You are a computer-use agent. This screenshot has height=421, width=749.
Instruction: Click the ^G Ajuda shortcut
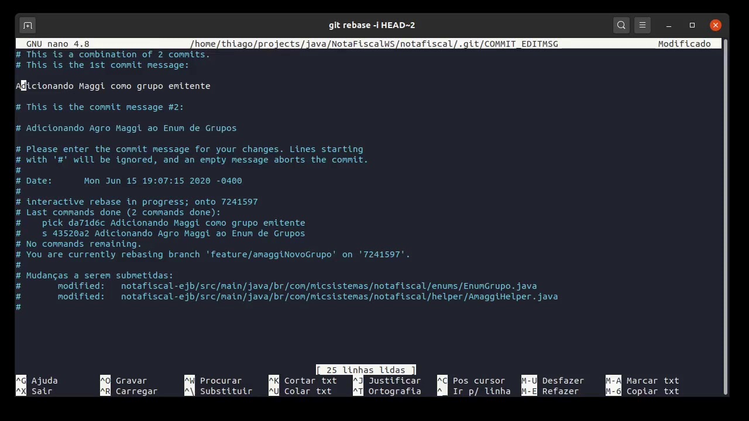(x=37, y=381)
